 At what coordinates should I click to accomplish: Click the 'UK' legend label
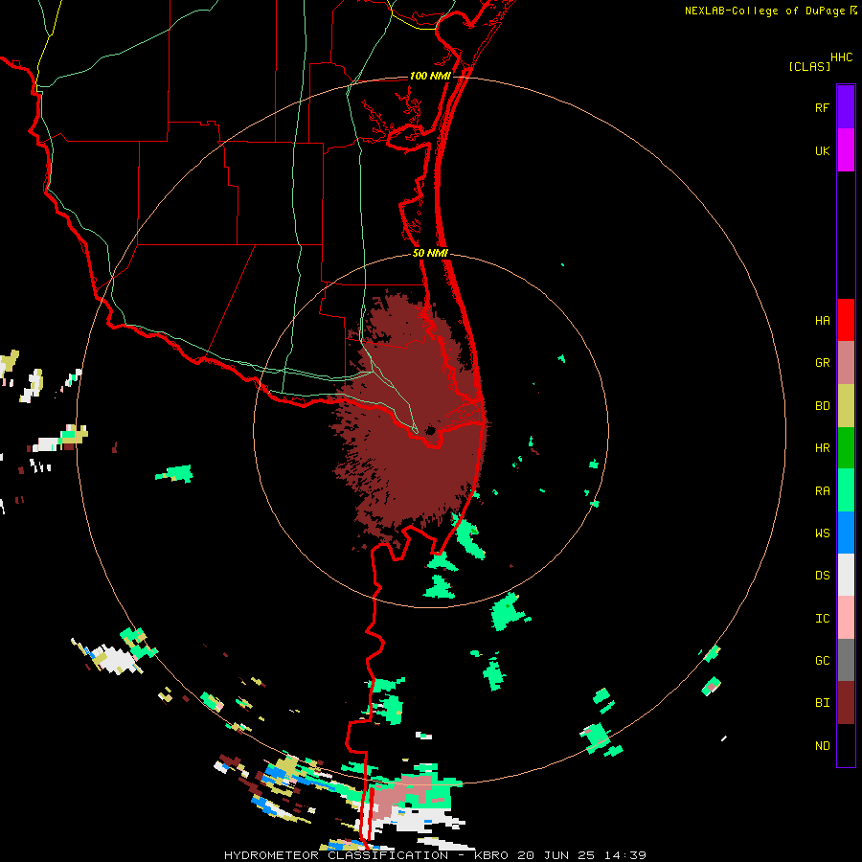coord(822,150)
